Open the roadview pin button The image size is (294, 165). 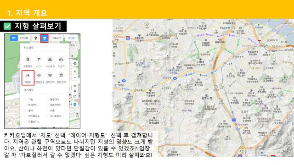(x=36, y=38)
